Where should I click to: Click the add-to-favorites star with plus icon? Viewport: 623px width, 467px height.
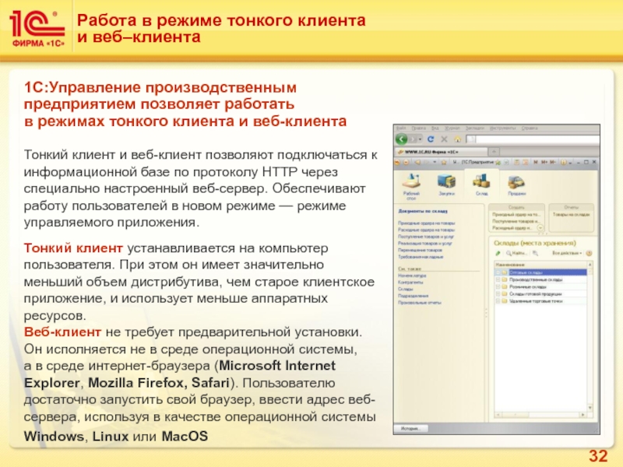click(x=498, y=162)
